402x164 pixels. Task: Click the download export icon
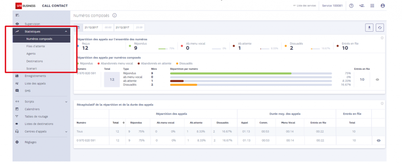(369, 27)
